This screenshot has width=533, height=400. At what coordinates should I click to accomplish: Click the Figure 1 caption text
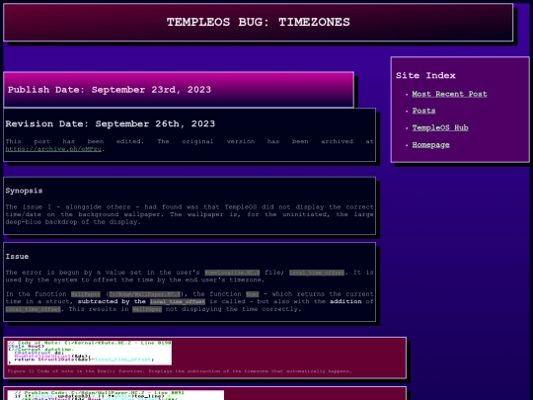coord(180,371)
